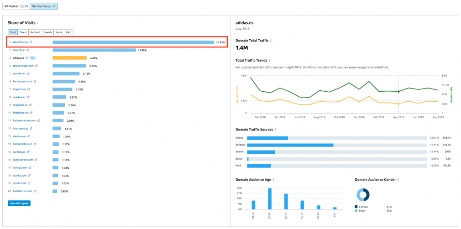Click the Referral traffic source bar
Image resolution: width=461 pixels, height=229 pixels.
[290, 145]
